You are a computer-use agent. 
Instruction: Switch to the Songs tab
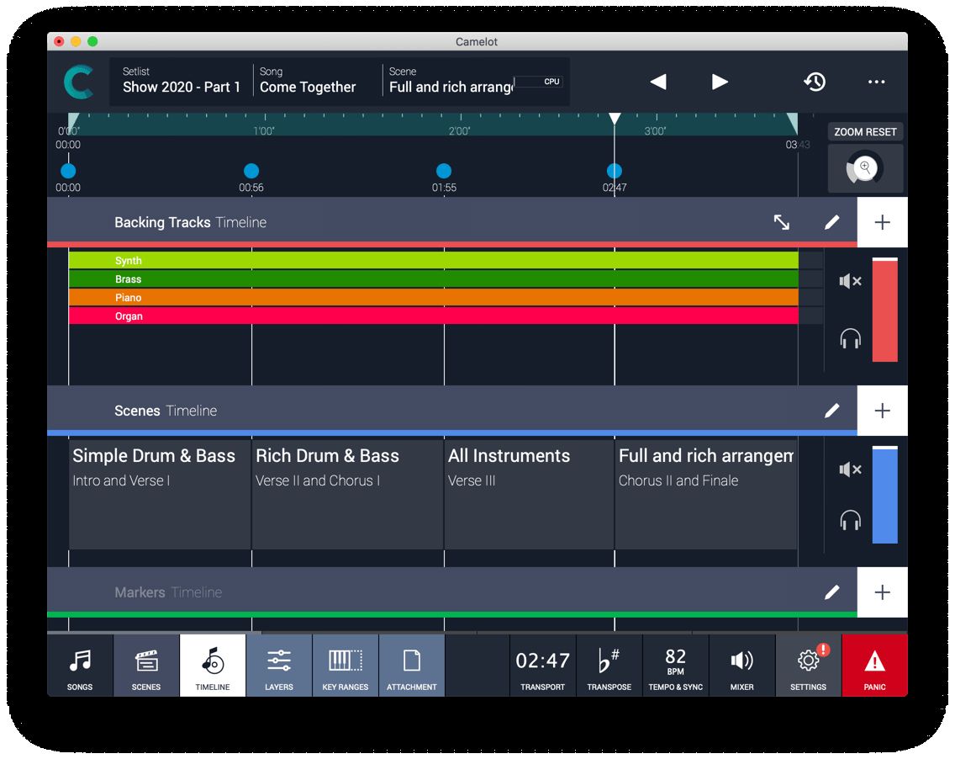point(79,665)
